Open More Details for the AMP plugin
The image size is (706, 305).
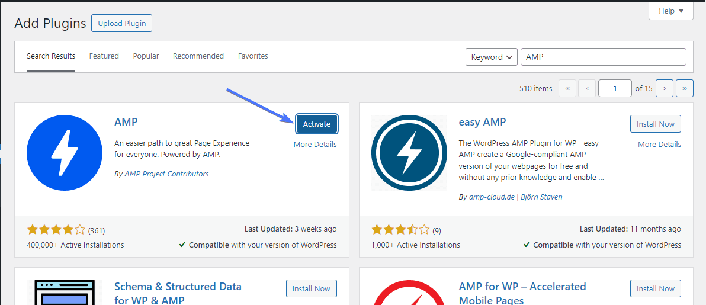coord(315,144)
